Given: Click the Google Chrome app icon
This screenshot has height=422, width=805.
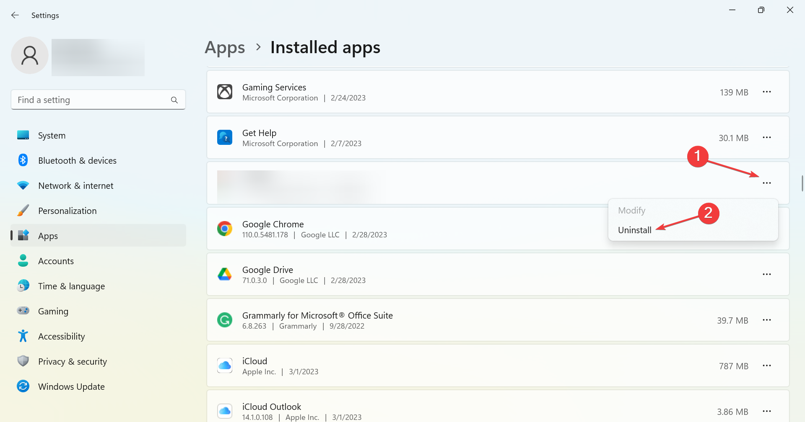Looking at the screenshot, I should 225,229.
